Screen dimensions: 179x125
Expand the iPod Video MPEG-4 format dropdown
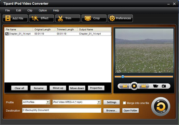[99, 102]
